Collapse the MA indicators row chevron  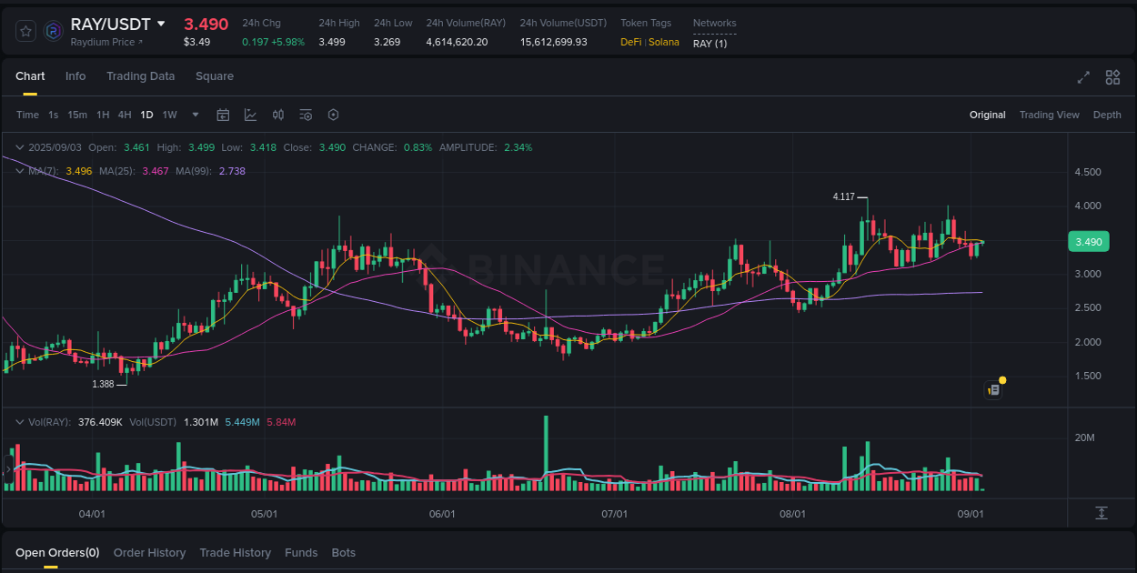coord(18,170)
